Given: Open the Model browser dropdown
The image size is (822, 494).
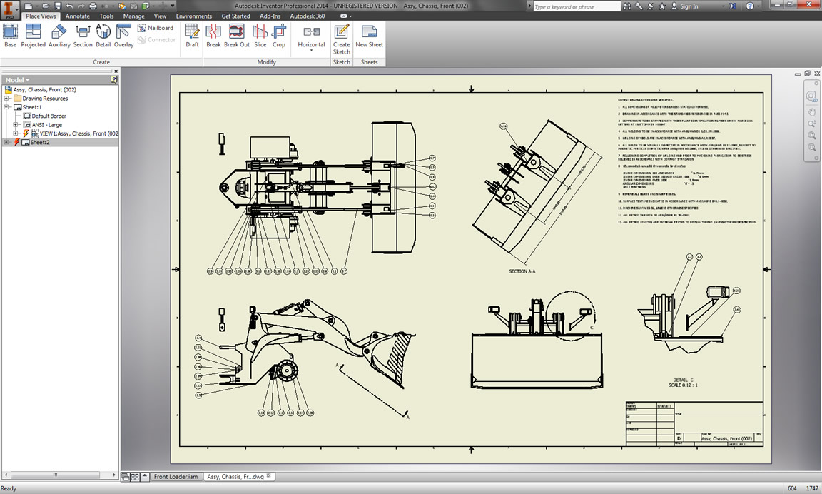Looking at the screenshot, I should tap(18, 80).
